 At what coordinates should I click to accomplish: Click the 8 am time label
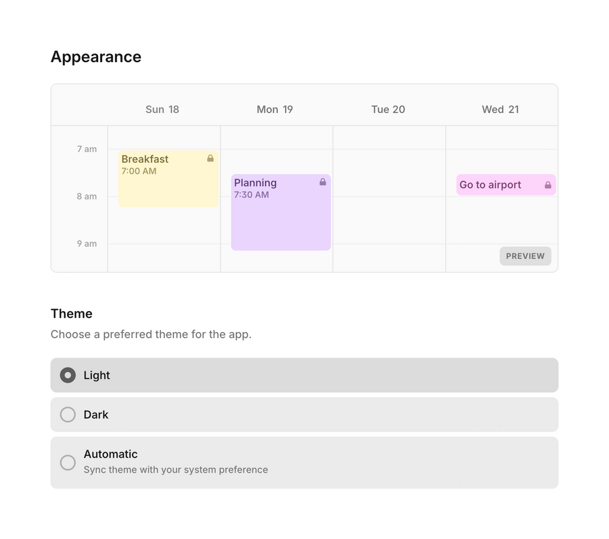pos(87,196)
